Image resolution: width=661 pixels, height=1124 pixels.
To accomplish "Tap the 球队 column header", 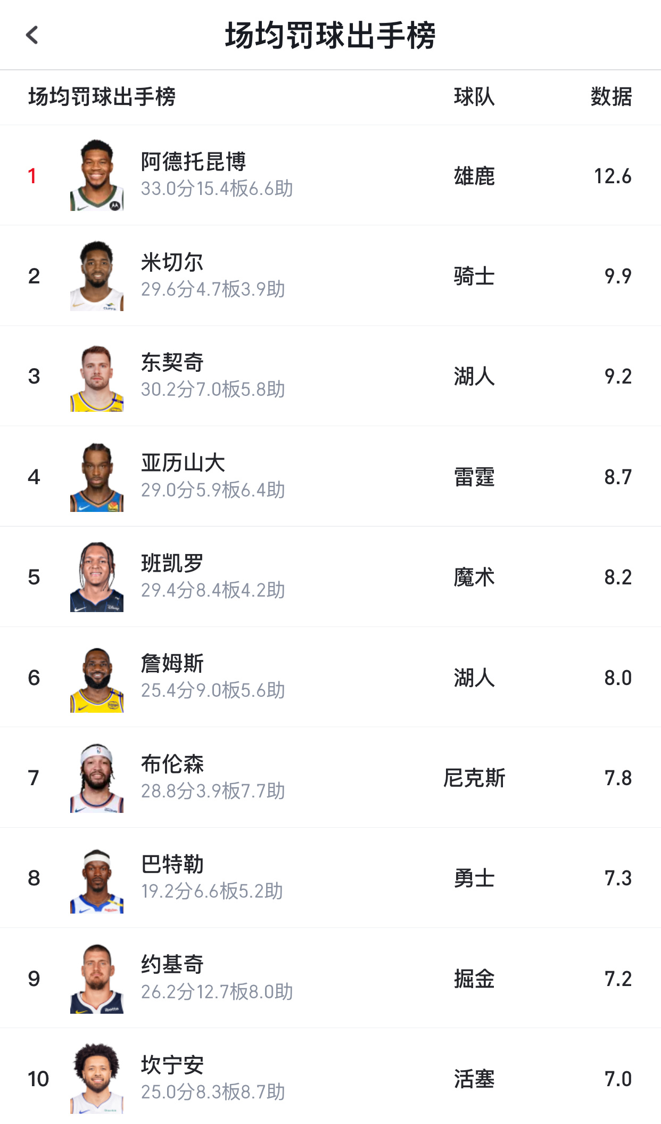I will point(474,97).
